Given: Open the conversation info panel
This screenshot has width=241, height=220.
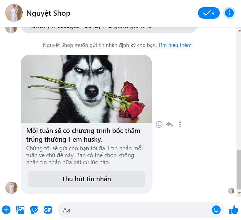Looking at the screenshot, I should coord(229,13).
